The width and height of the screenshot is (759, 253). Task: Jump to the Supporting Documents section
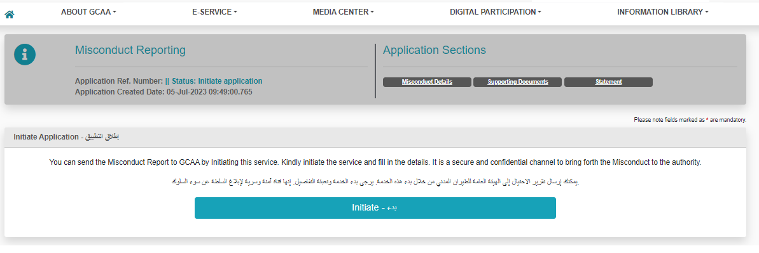pyautogui.click(x=517, y=82)
